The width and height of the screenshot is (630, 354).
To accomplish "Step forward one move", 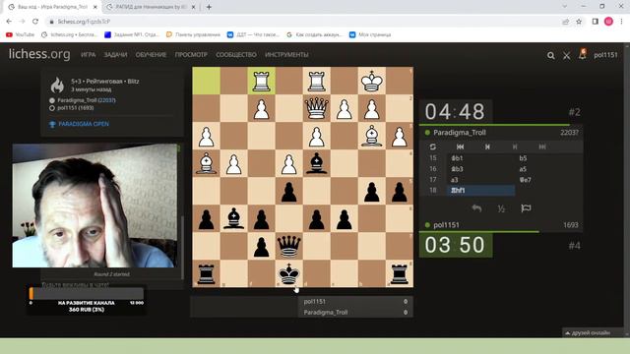I will pos(515,147).
